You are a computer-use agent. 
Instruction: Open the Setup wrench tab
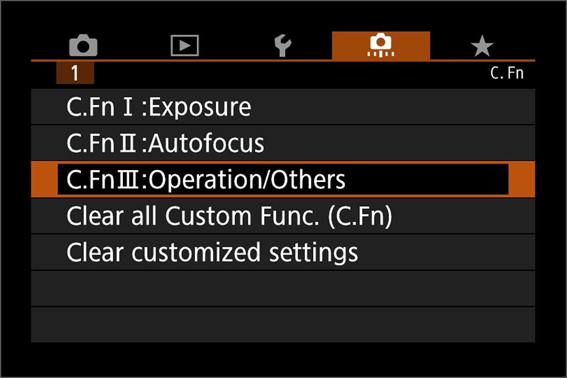[283, 45]
